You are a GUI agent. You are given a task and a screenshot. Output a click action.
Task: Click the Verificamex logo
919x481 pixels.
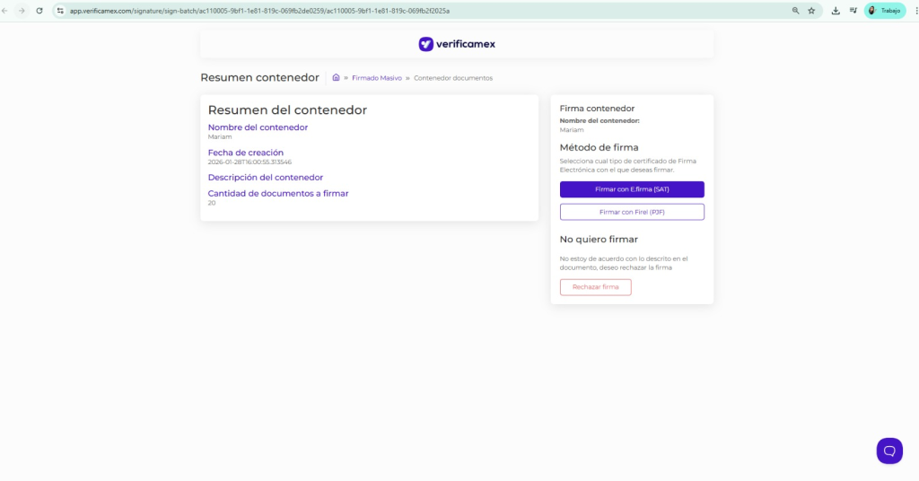click(x=457, y=44)
